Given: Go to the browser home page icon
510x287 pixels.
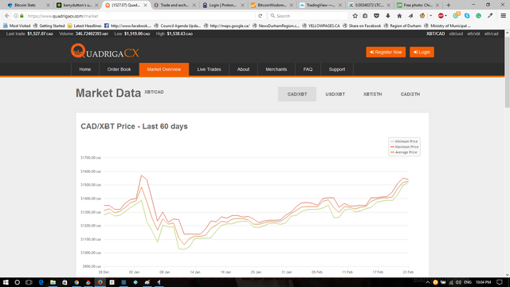Looking at the screenshot, I should point(399,16).
